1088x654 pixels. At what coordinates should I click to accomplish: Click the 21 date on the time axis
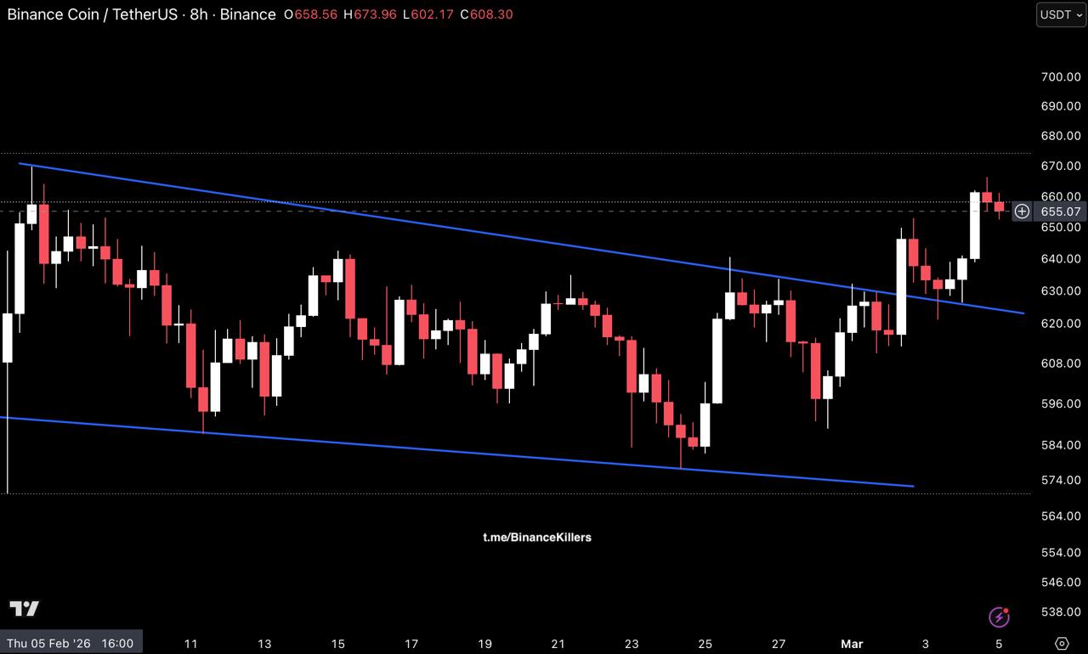[x=558, y=644]
